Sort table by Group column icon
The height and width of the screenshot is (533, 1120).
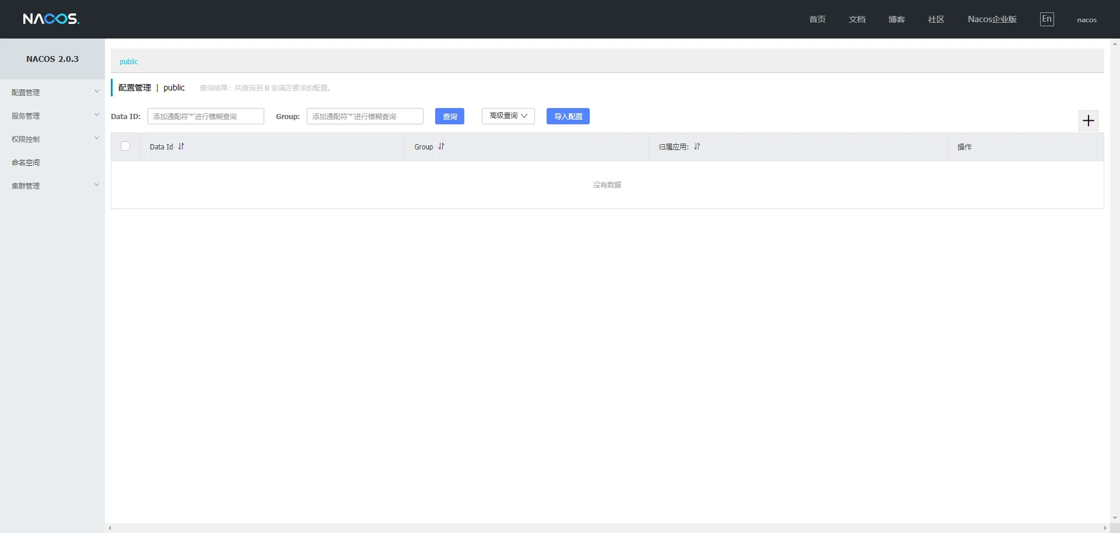coord(441,147)
